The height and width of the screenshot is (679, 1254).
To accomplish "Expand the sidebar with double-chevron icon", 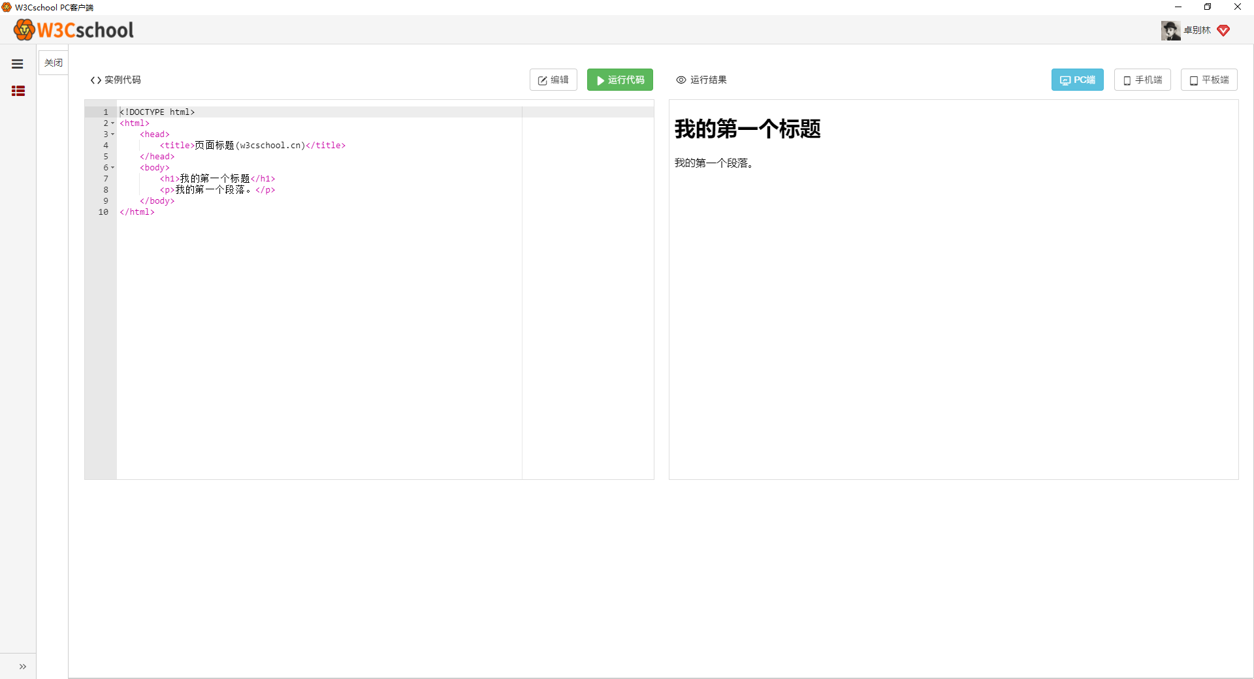I will click(23, 667).
